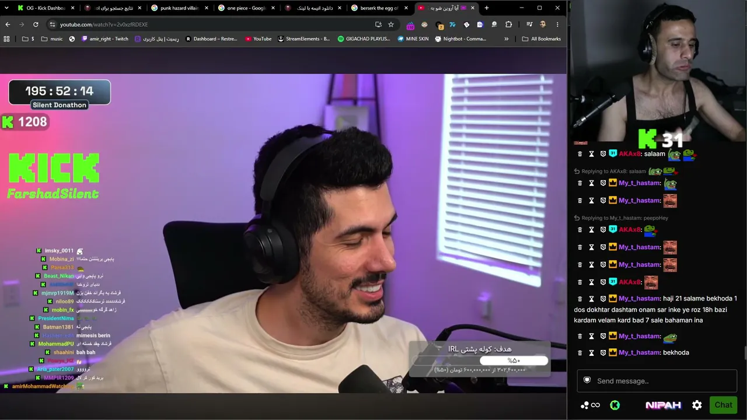Open the MINE SKIN bookmark

pyautogui.click(x=413, y=39)
